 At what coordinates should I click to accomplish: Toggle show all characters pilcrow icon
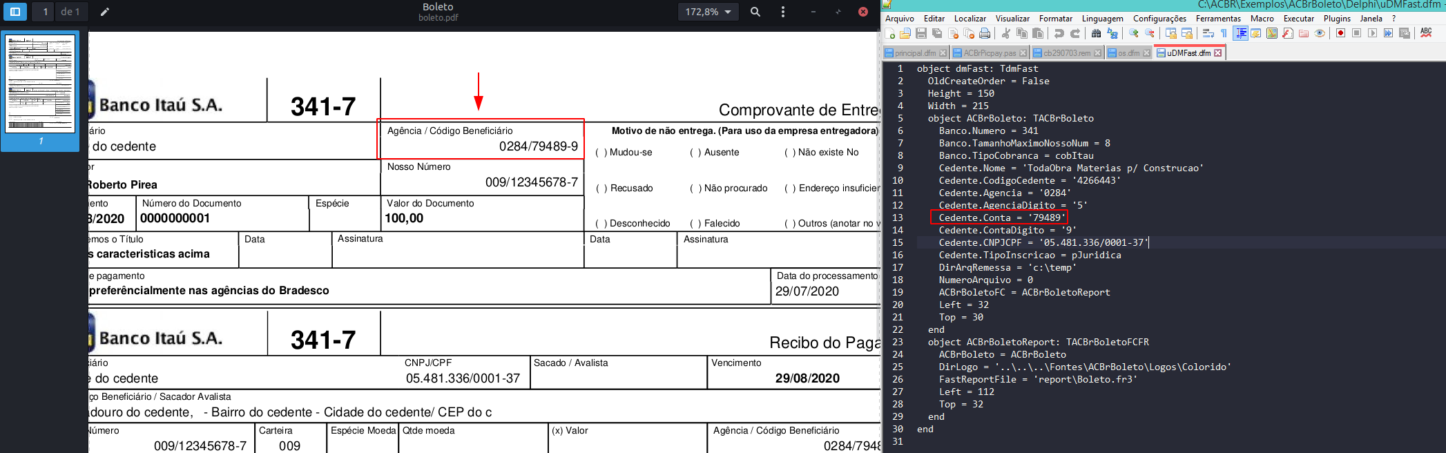(1224, 33)
